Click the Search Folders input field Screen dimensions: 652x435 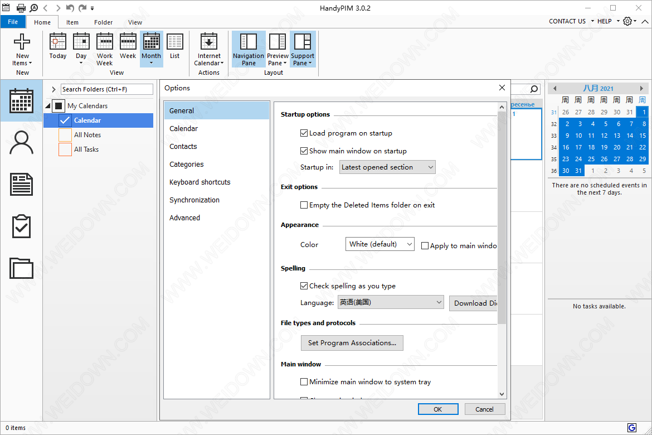click(107, 89)
